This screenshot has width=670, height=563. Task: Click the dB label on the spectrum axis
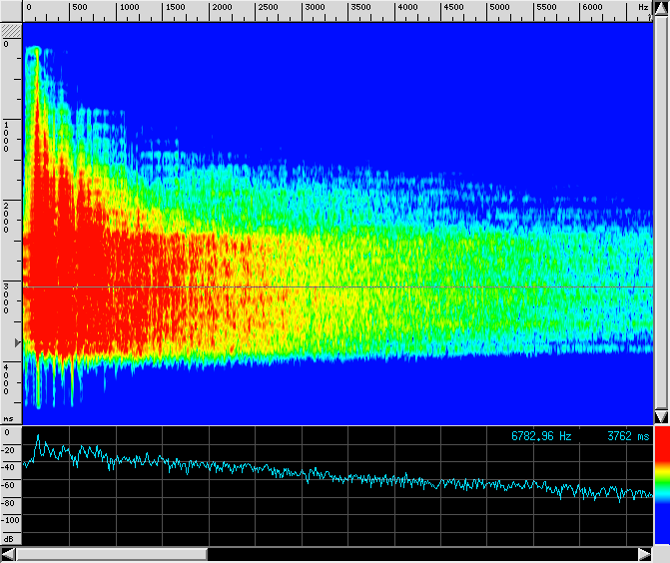pos(9,538)
